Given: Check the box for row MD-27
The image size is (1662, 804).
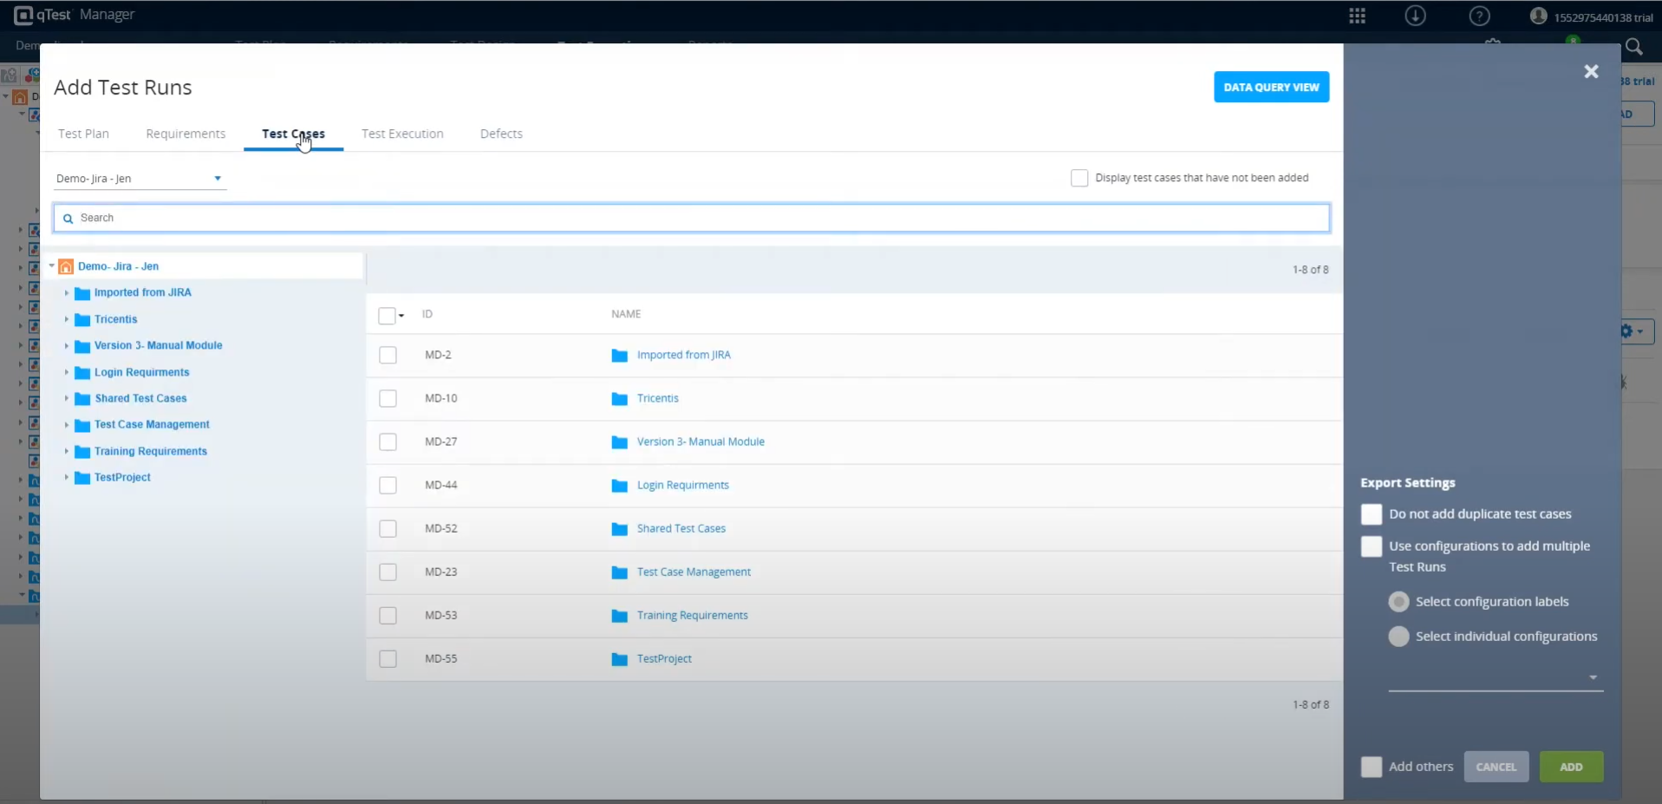Looking at the screenshot, I should coord(388,442).
